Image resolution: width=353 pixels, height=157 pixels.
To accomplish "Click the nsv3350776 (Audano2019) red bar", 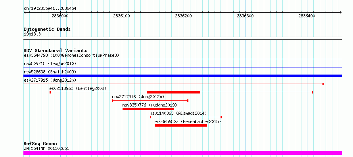I will tap(148, 109).
